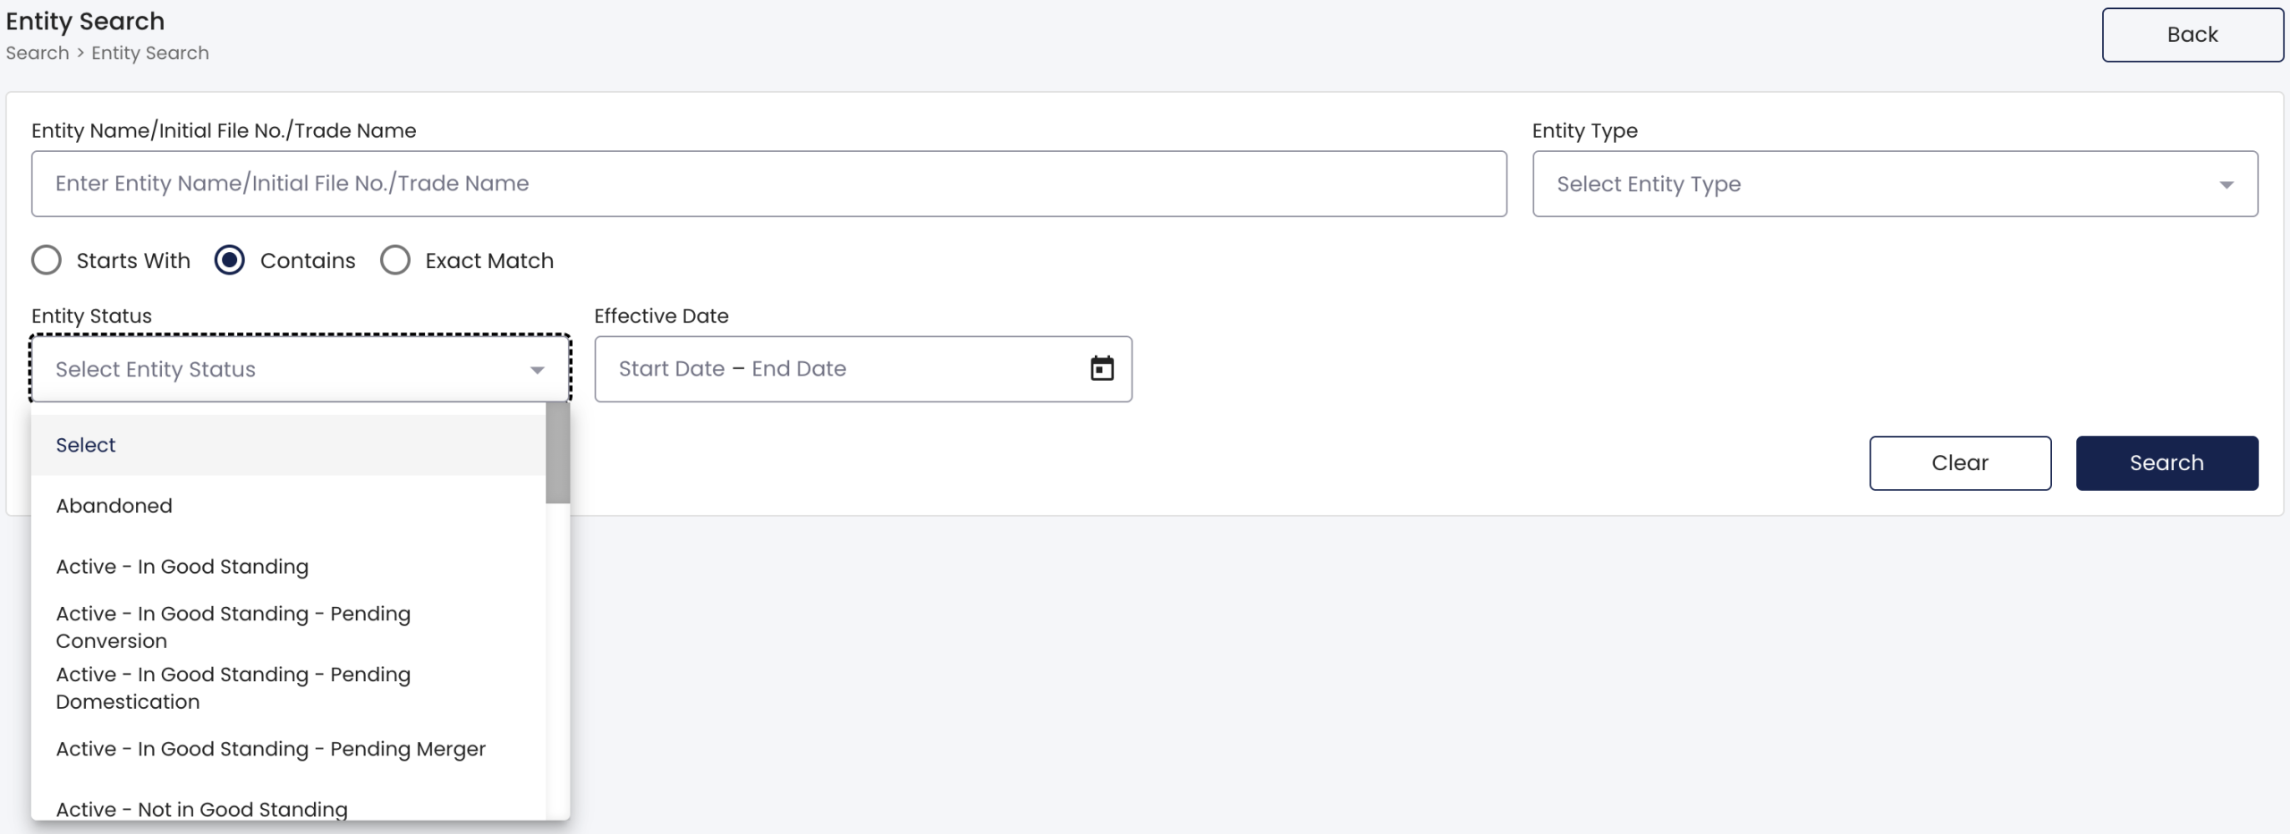The width and height of the screenshot is (2290, 834).
Task: Choose the Pending Merger status option
Action: coord(288,749)
